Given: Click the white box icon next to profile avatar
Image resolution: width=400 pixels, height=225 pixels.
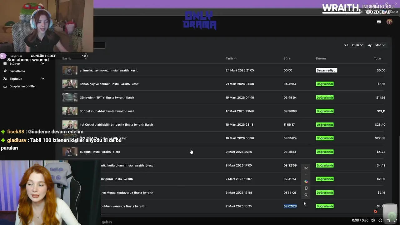Looking at the screenshot, I should pos(379,22).
